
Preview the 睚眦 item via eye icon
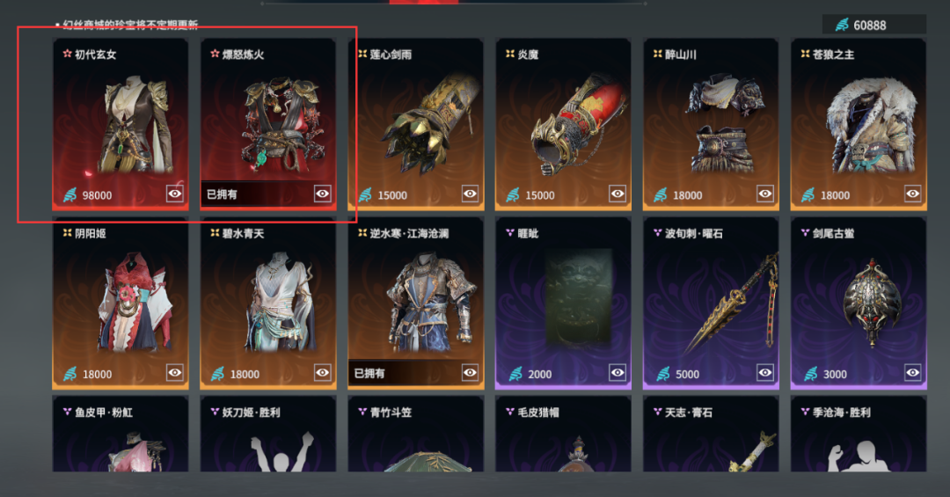[617, 373]
